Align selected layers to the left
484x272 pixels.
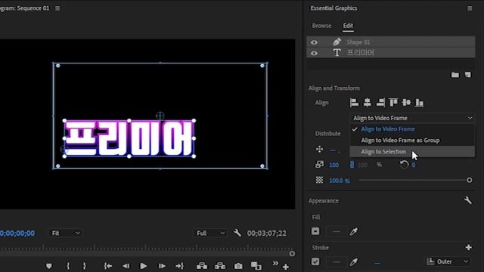coord(354,103)
